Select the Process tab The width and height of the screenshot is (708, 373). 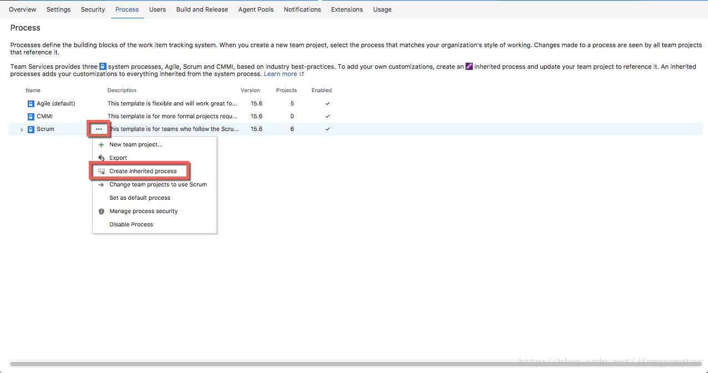127,9
